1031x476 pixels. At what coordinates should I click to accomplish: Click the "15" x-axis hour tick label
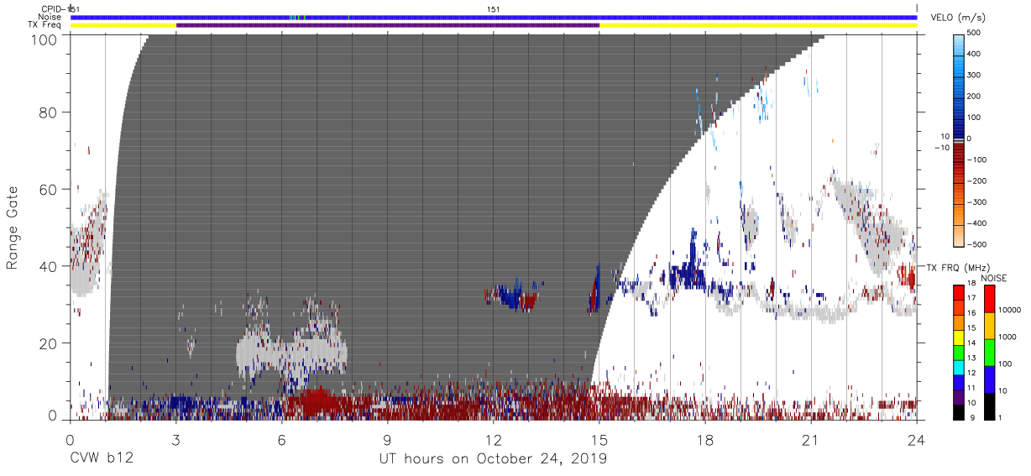pyautogui.click(x=599, y=440)
